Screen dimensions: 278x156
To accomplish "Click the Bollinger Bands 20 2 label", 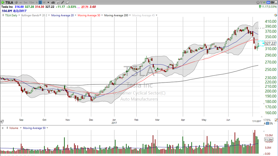I will (34, 15).
